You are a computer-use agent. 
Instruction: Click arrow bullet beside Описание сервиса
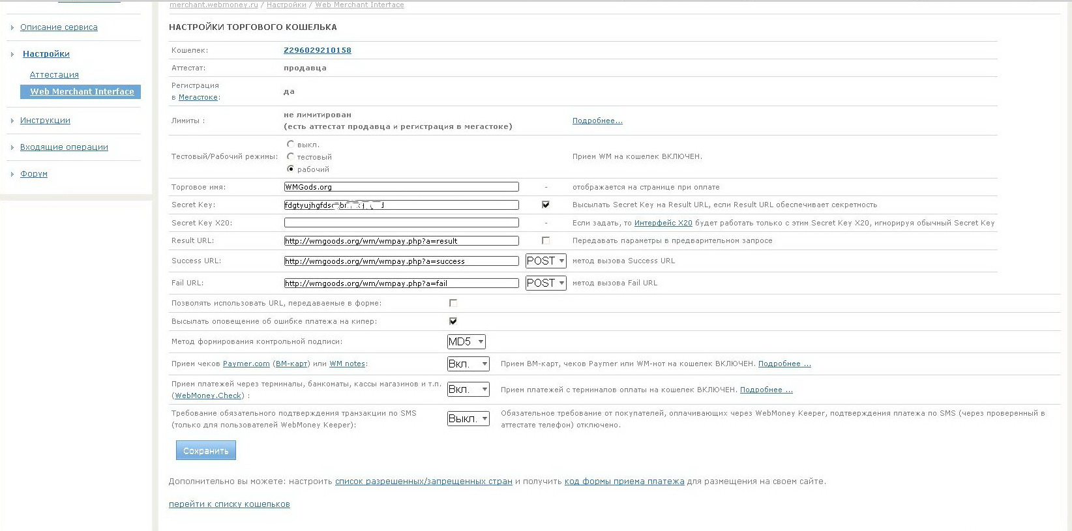[x=12, y=27]
